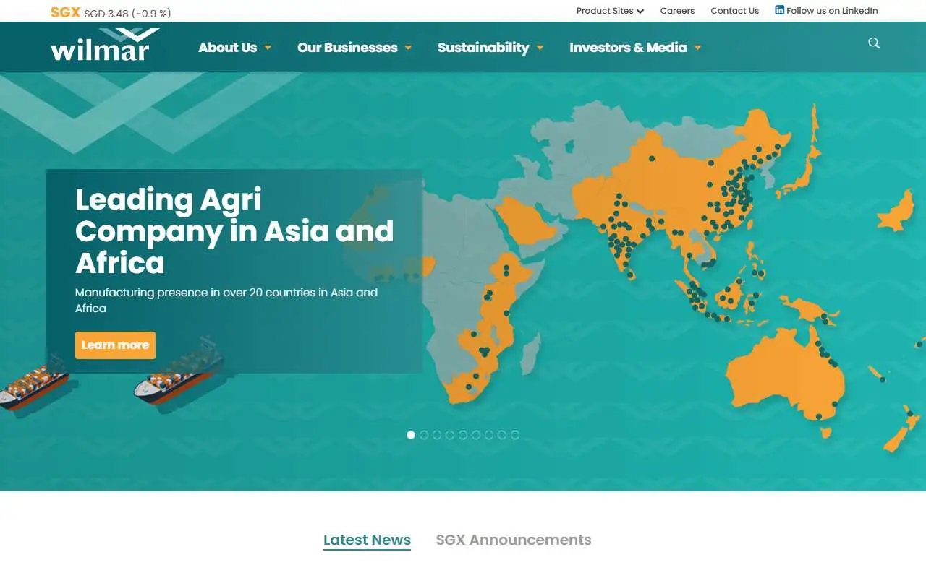This screenshot has width=926, height=578.
Task: Expand the Sustainability dropdown arrow
Action: (x=540, y=48)
